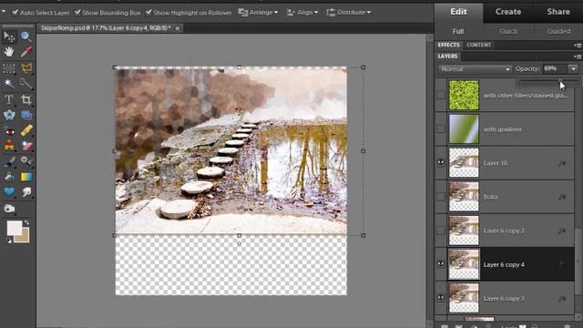Select the Gradient tool
583x328 pixels.
[x=26, y=177]
